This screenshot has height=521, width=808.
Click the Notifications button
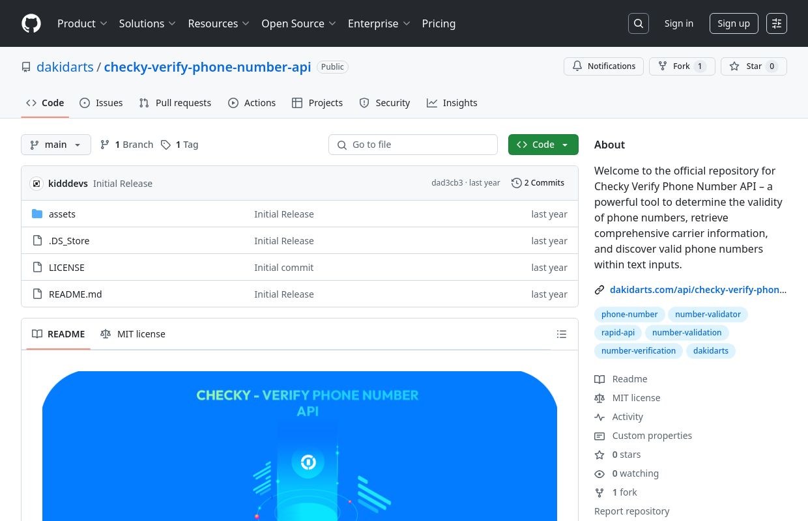(604, 66)
